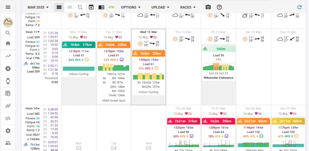Click the Week 11 ride time 4h17m
The width and height of the screenshot is (309, 151).
pos(35,63)
